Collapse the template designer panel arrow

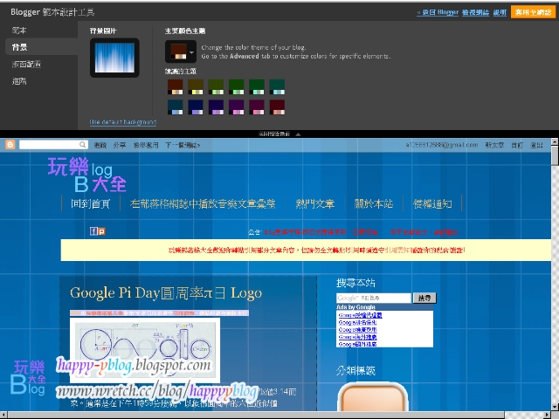[x=298, y=134]
